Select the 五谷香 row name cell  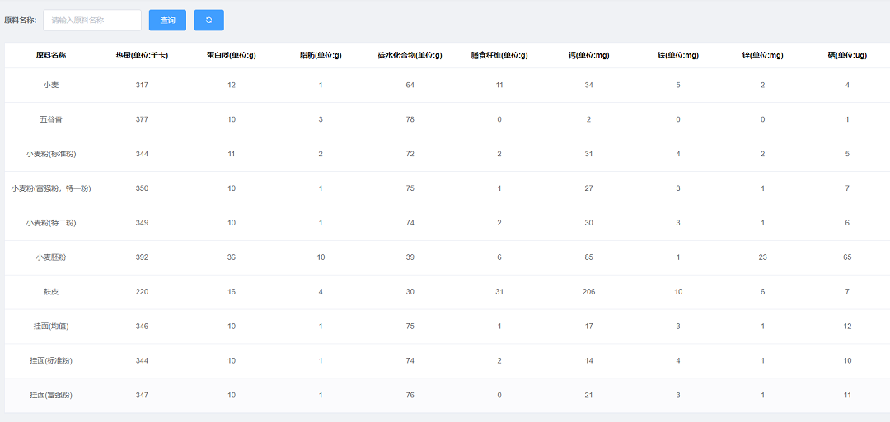coord(51,119)
